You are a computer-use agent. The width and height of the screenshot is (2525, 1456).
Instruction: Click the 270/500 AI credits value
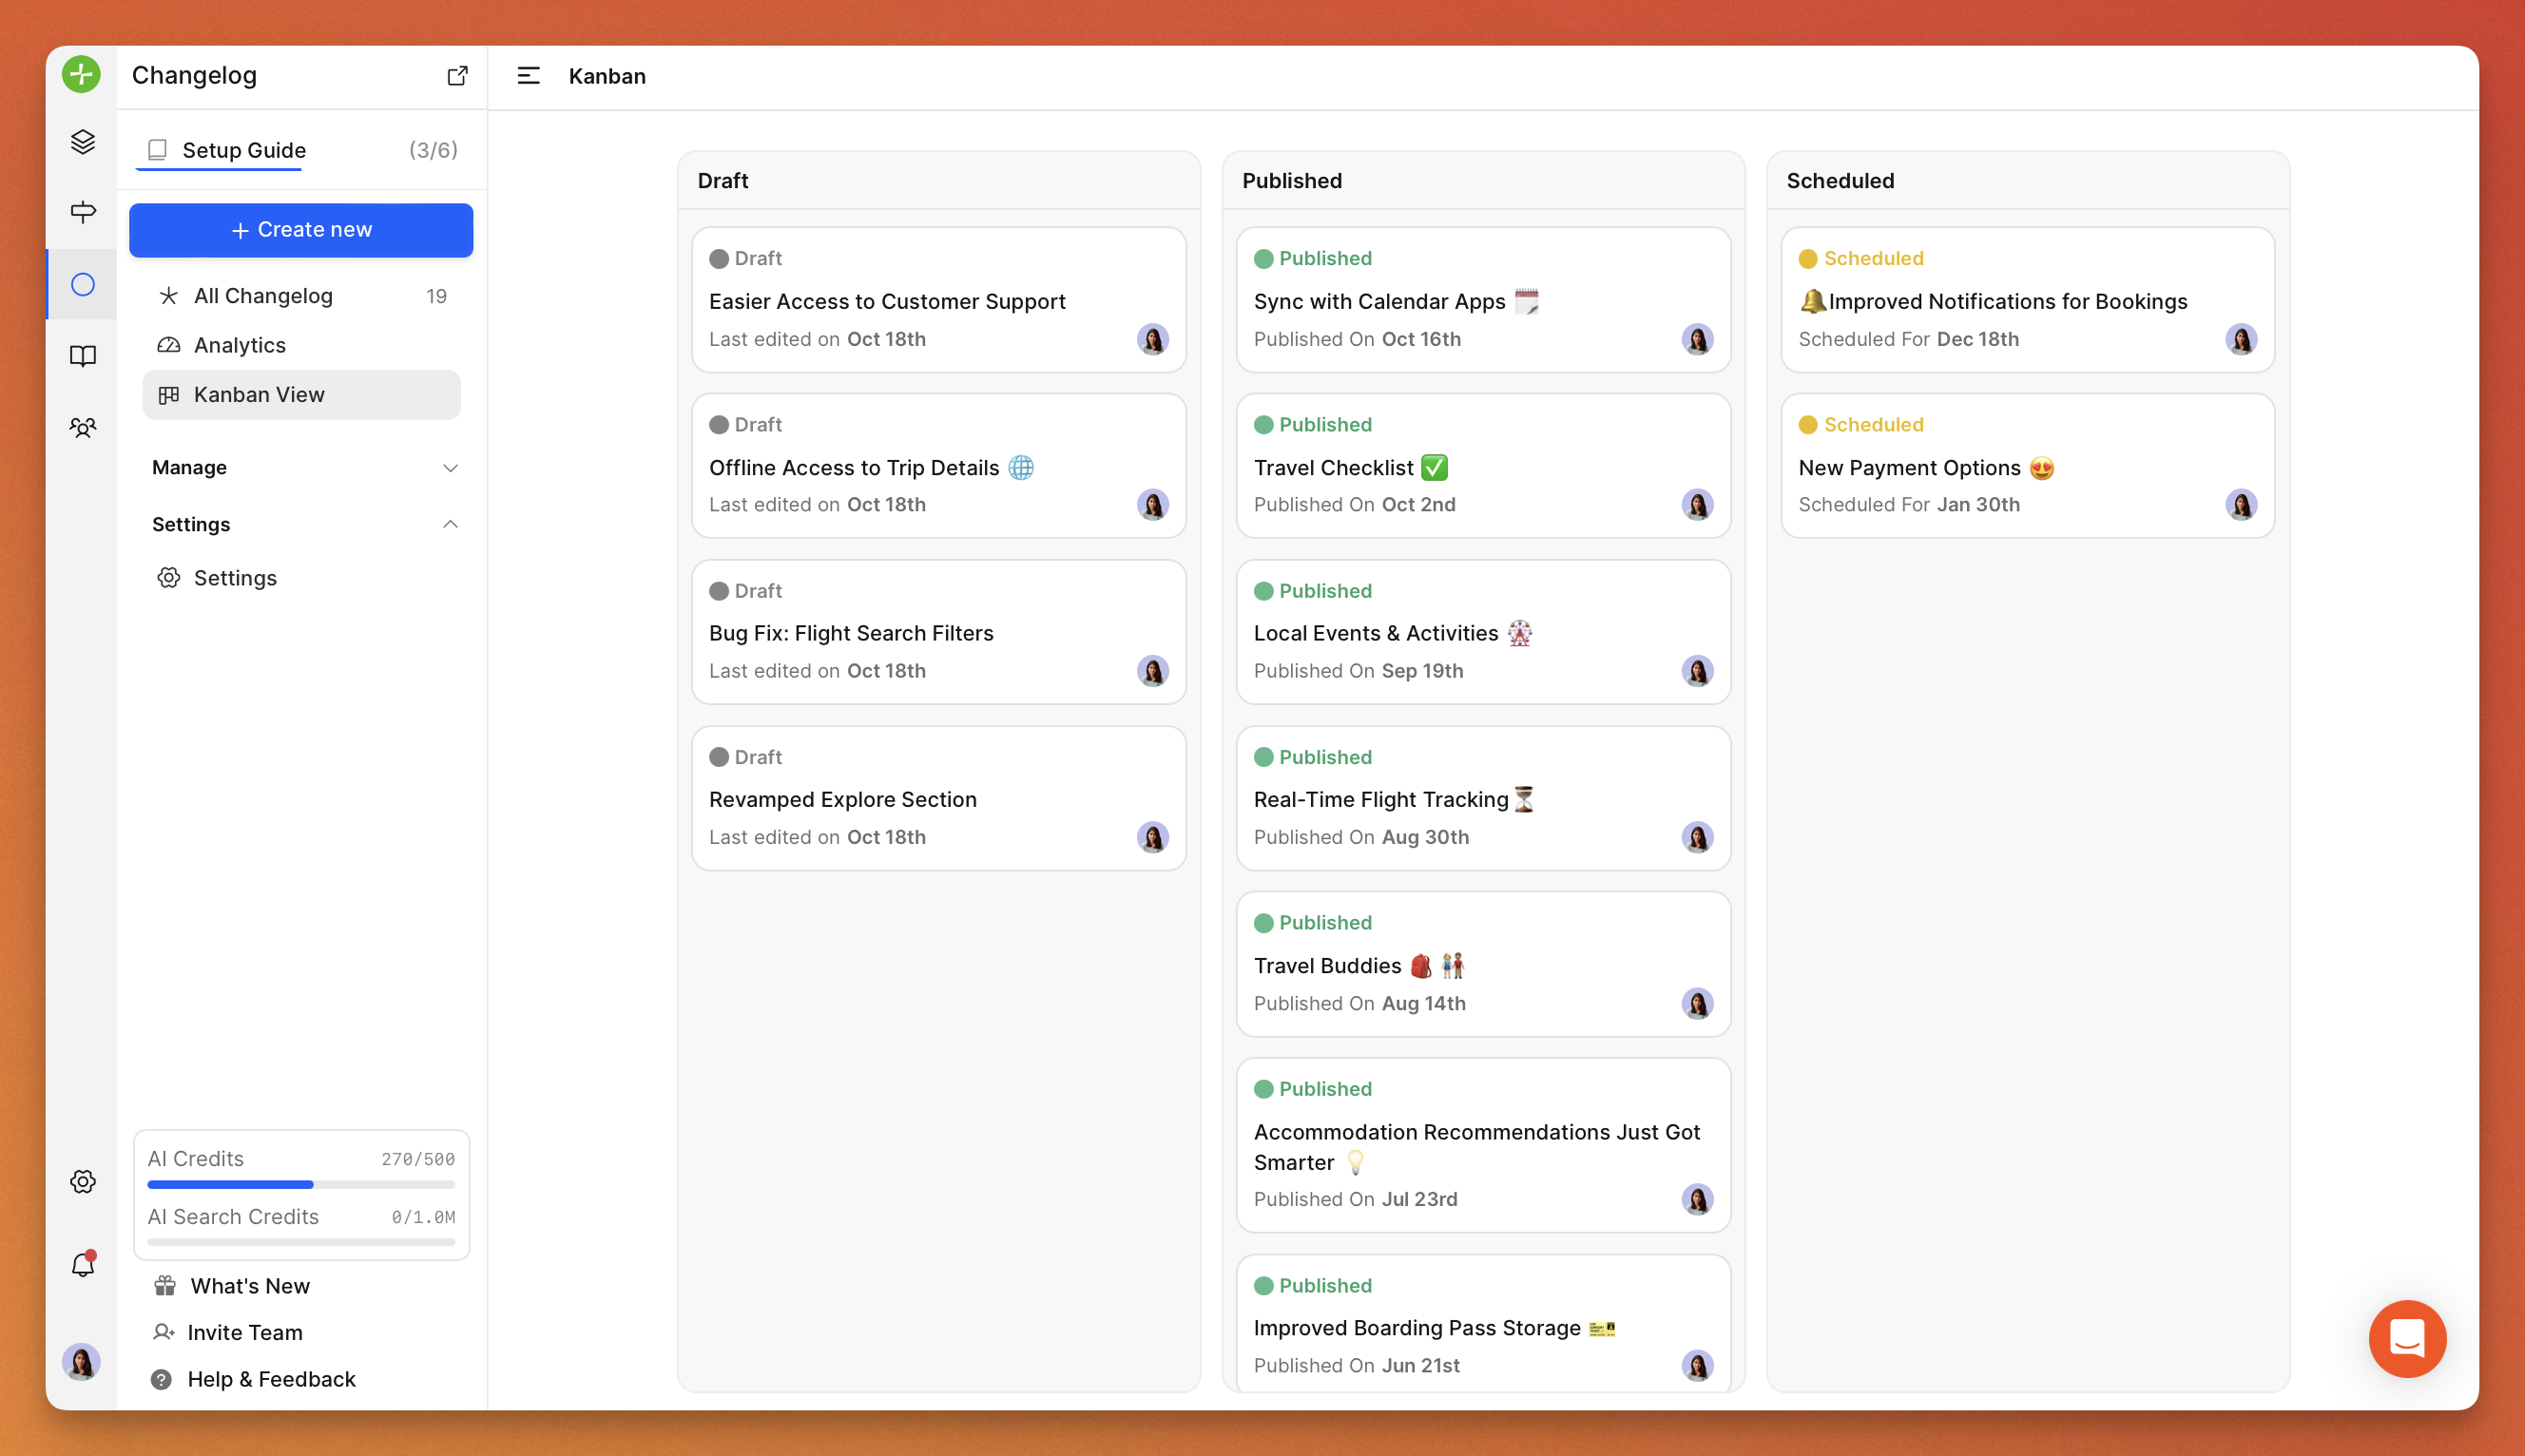click(x=418, y=1159)
